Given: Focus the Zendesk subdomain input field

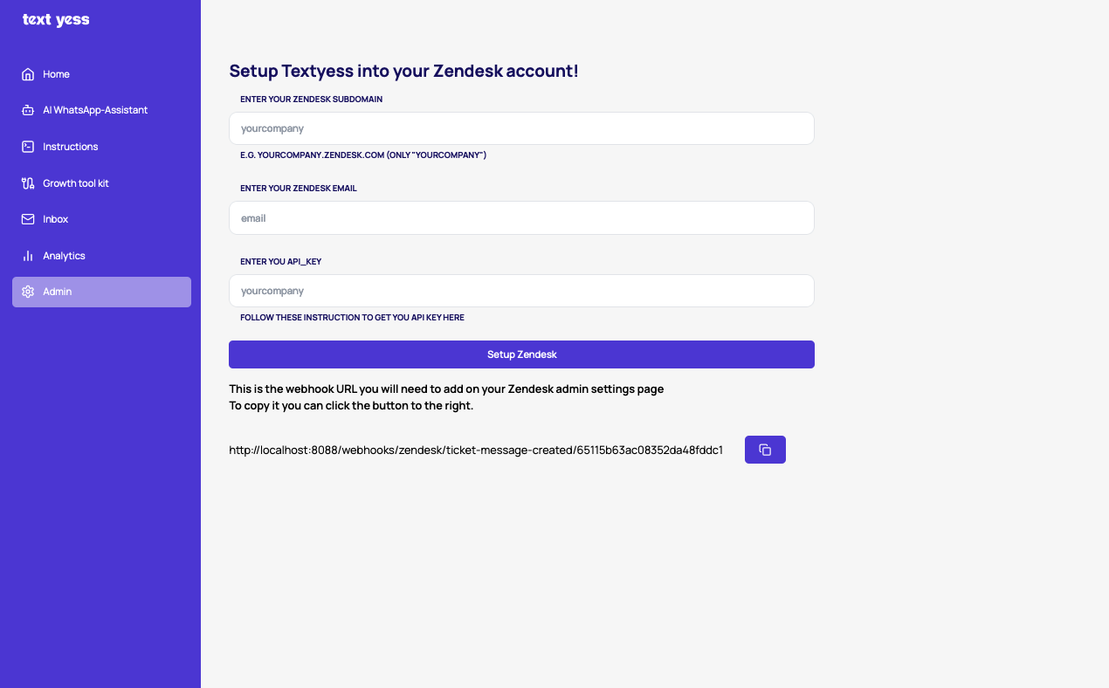Looking at the screenshot, I should pos(521,128).
